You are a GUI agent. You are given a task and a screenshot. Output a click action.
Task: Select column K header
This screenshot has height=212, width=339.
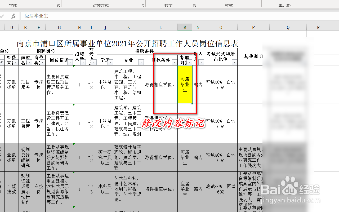pyautogui.click(x=128, y=27)
